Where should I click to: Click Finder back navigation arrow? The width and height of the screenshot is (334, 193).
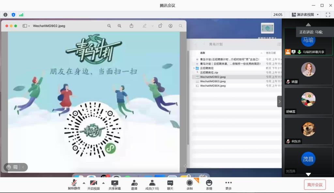pos(196,44)
